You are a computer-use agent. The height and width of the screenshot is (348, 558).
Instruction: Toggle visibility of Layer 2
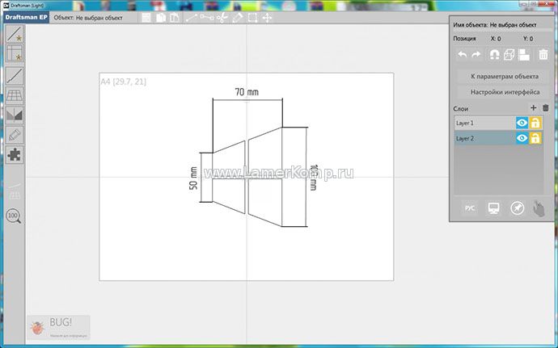[x=522, y=138]
